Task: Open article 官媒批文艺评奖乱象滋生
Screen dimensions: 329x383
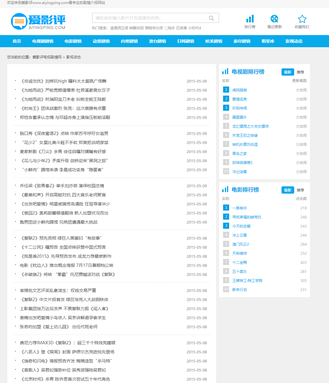Action: point(58,290)
